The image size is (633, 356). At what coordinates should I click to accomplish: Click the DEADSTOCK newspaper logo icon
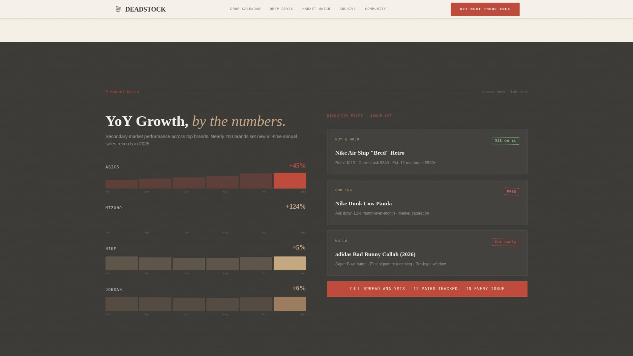[118, 9]
